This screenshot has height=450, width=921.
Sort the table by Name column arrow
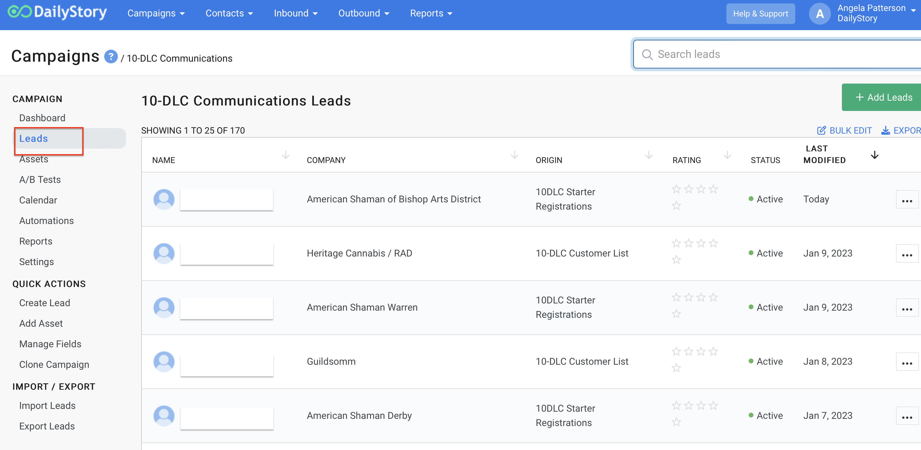click(x=286, y=155)
